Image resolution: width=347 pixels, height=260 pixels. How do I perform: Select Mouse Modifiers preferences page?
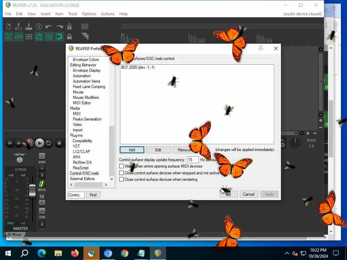pos(86,97)
